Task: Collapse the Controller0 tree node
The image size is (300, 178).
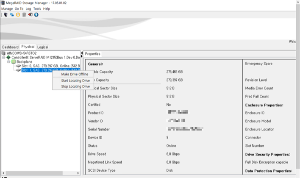Action: tap(3, 57)
